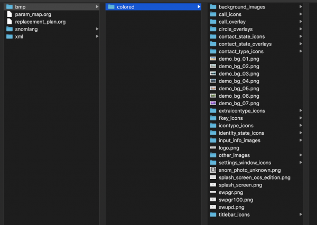317x225 pixels.
Task: Click the replacement_plan.org document icon
Action: click(9, 22)
